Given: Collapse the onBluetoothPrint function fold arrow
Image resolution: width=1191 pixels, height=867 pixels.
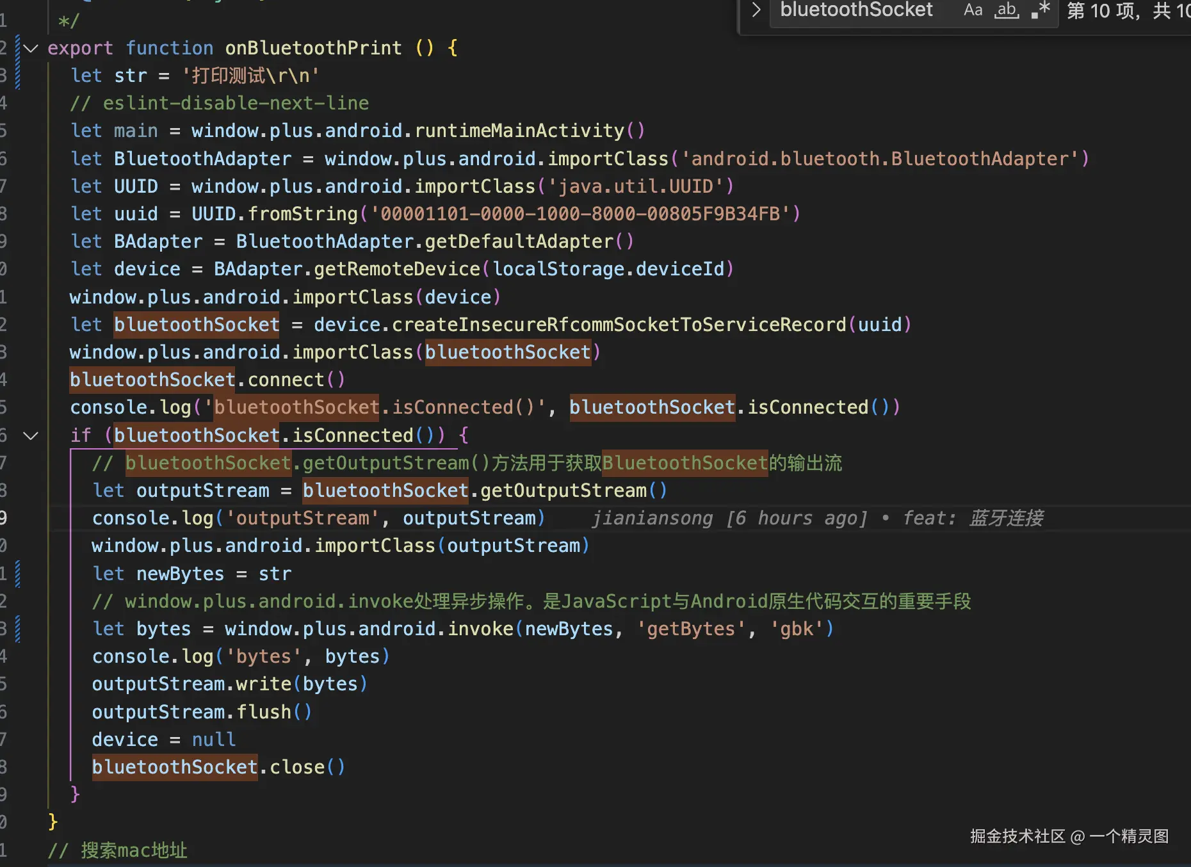Looking at the screenshot, I should (x=31, y=48).
